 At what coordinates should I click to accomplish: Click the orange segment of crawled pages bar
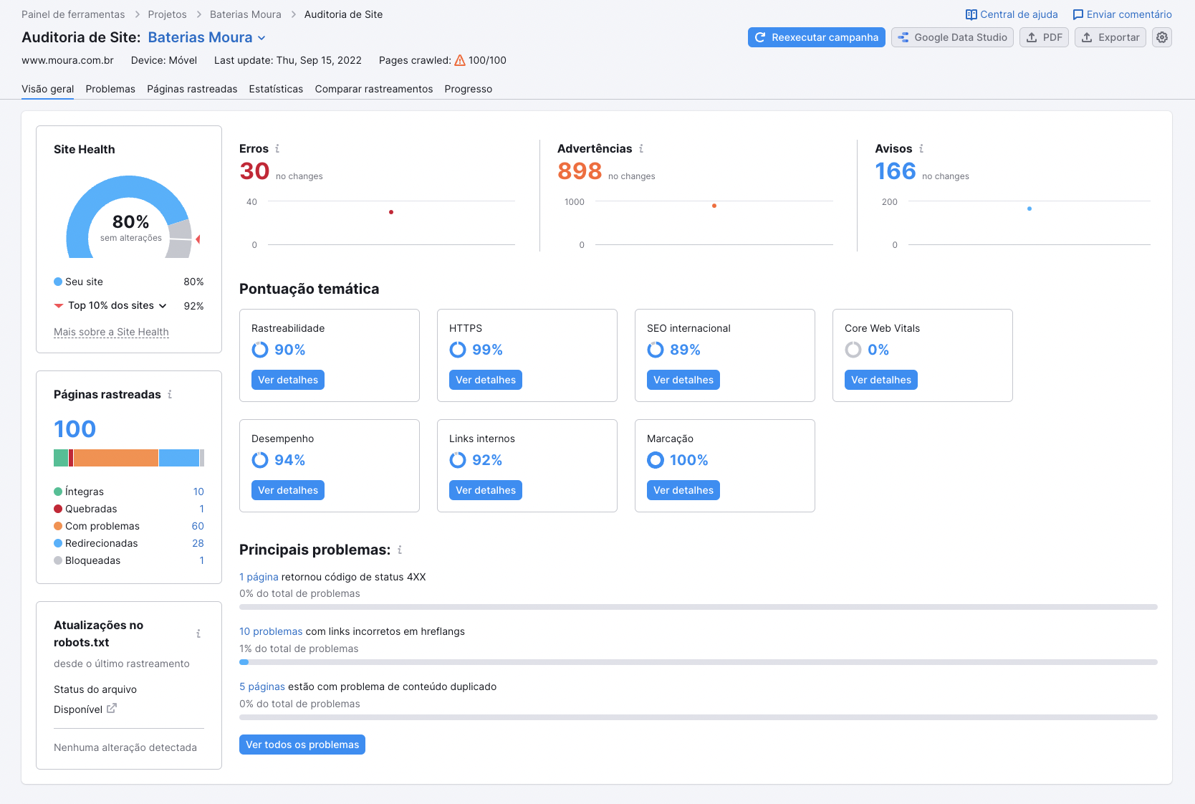pos(115,458)
